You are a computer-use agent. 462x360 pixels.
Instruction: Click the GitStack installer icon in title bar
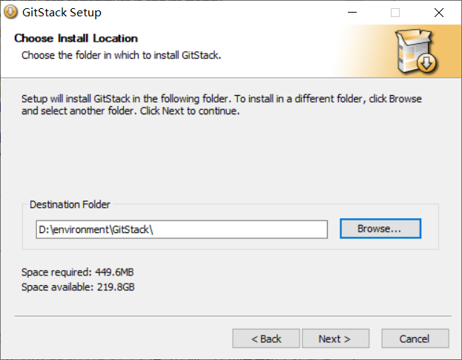click(10, 12)
